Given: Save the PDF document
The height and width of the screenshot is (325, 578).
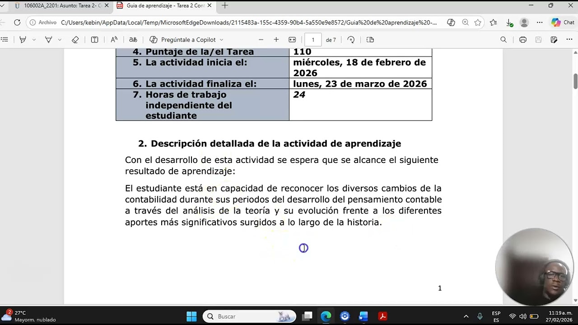Looking at the screenshot, I should [538, 40].
